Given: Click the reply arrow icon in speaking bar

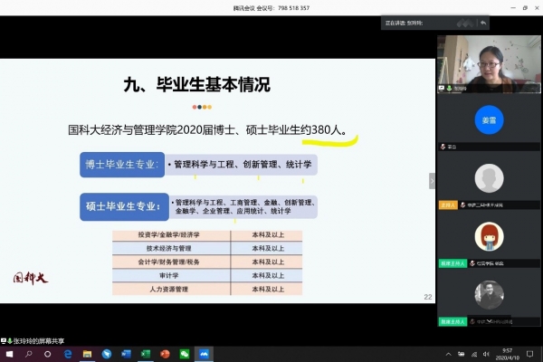Looking at the screenshot, I should [483, 23].
